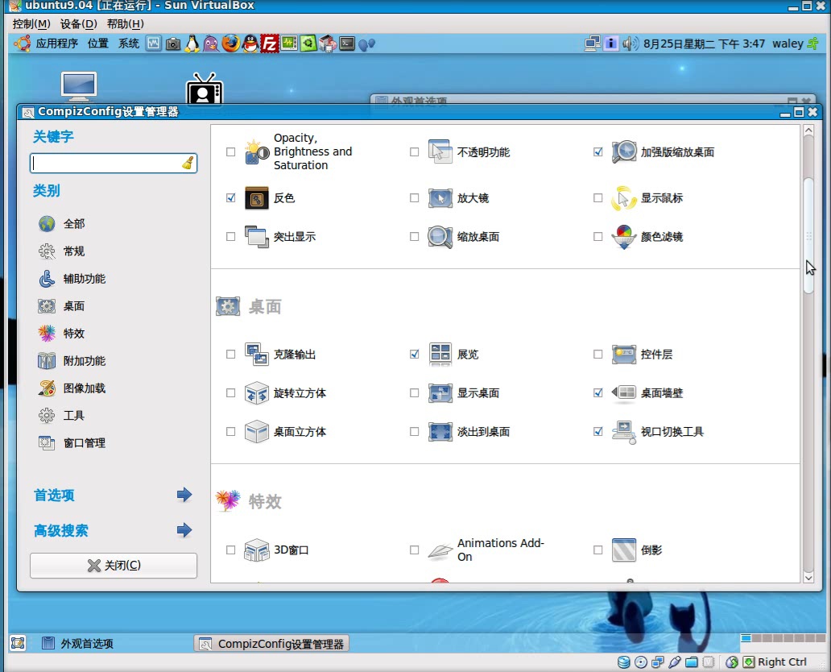
Task: Disable the 加强版缩放桌面 checkbox
Action: (x=597, y=152)
